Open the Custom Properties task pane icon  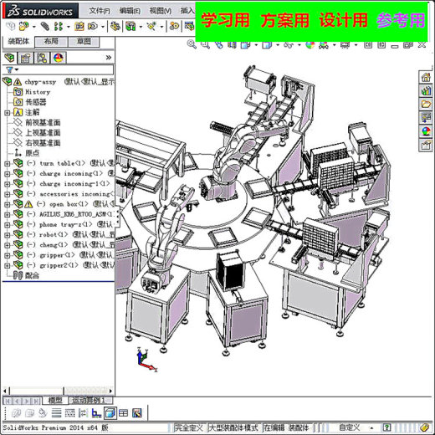pos(426,145)
